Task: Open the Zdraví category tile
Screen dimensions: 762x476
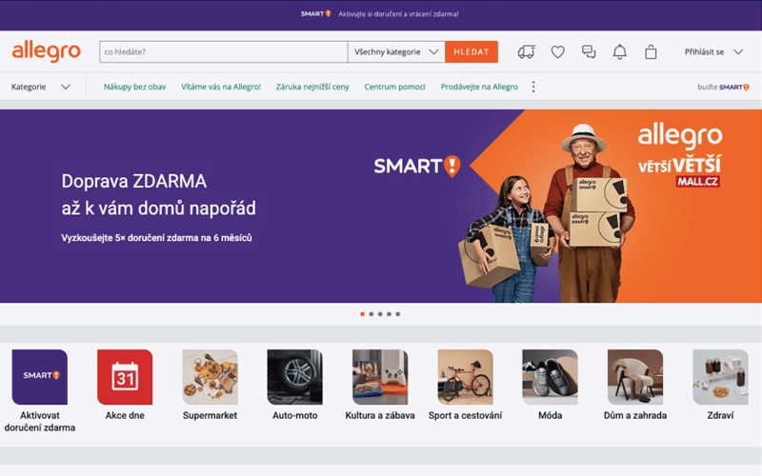Action: 720,385
